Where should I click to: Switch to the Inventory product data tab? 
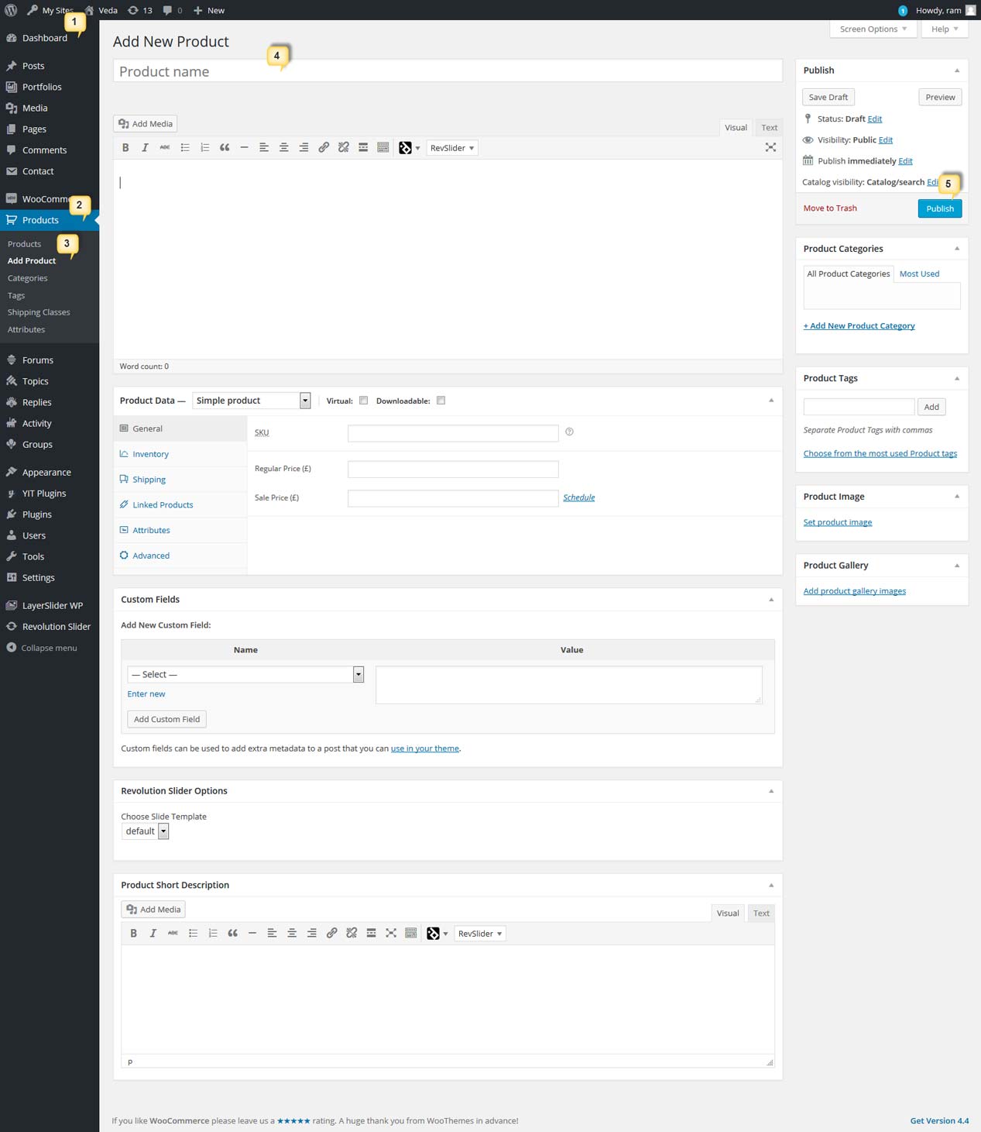(150, 455)
